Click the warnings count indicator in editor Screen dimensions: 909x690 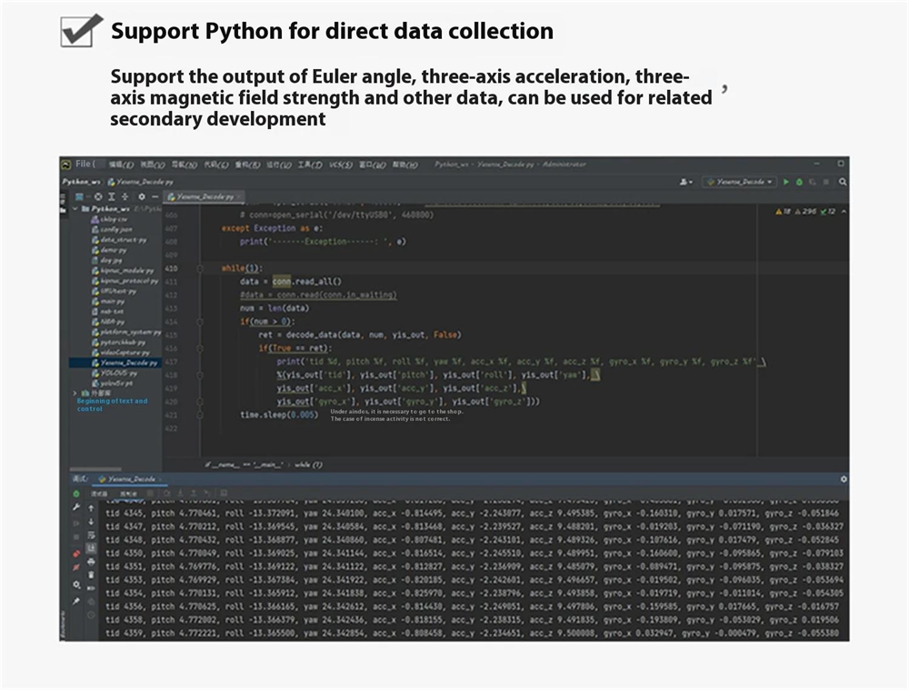coord(783,211)
